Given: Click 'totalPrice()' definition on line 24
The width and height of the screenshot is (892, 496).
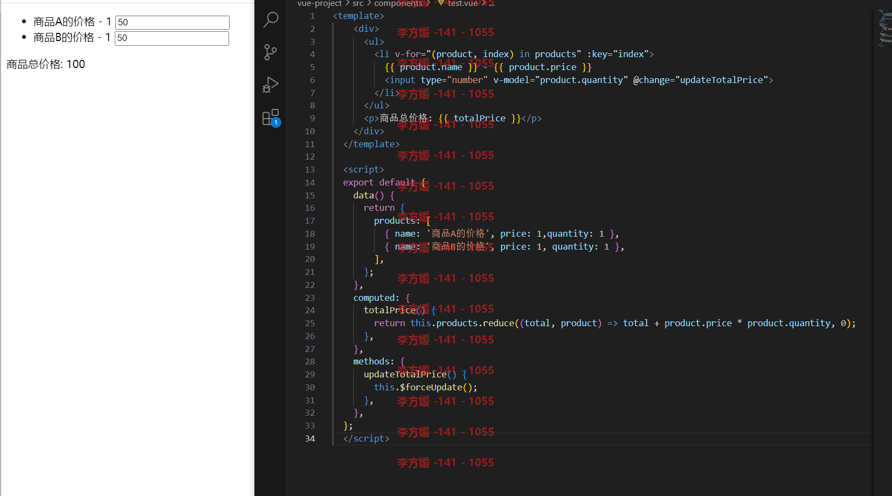Looking at the screenshot, I should pos(395,311).
